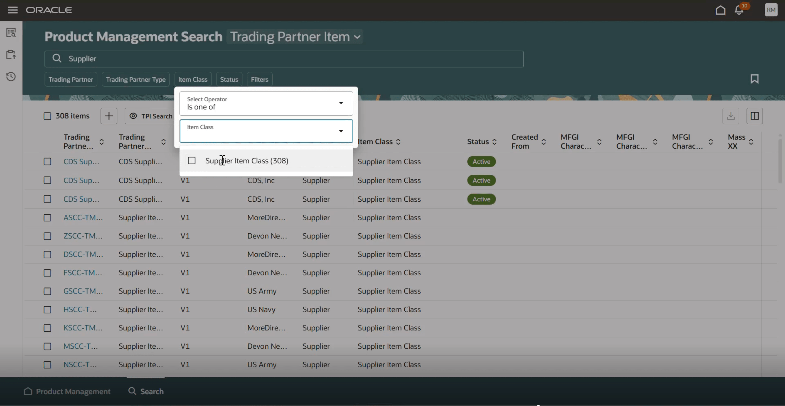Select the import/upload clipboard icon in sidebar
Viewport: 785px width, 406px height.
tap(11, 54)
